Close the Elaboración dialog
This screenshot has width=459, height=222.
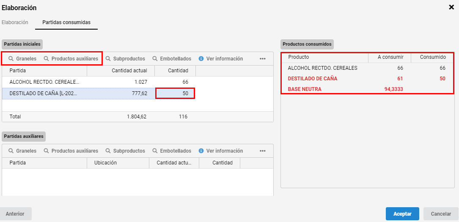point(451,8)
